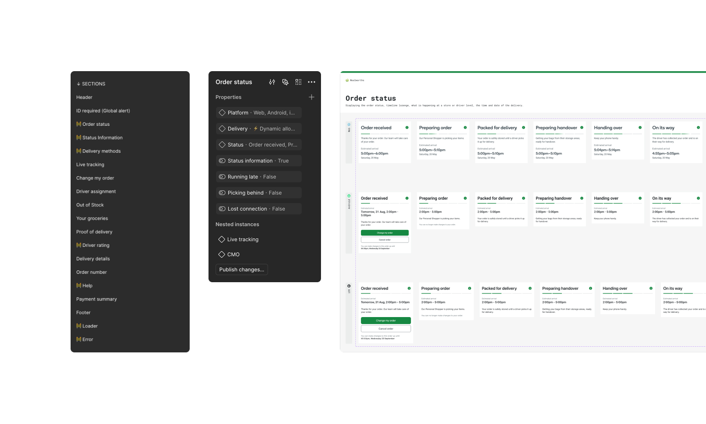Open the Status variant property row
Screen dimensions: 706x424
[x=259, y=145]
